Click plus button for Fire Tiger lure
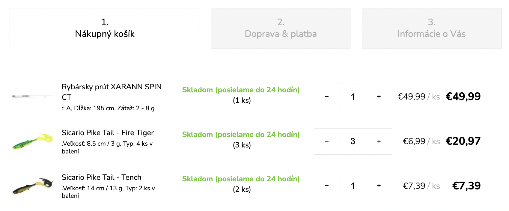This screenshot has height=211, width=509. (379, 141)
